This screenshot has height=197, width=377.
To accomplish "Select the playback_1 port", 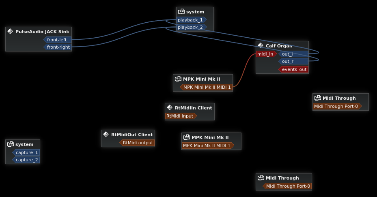I will [192, 20].
